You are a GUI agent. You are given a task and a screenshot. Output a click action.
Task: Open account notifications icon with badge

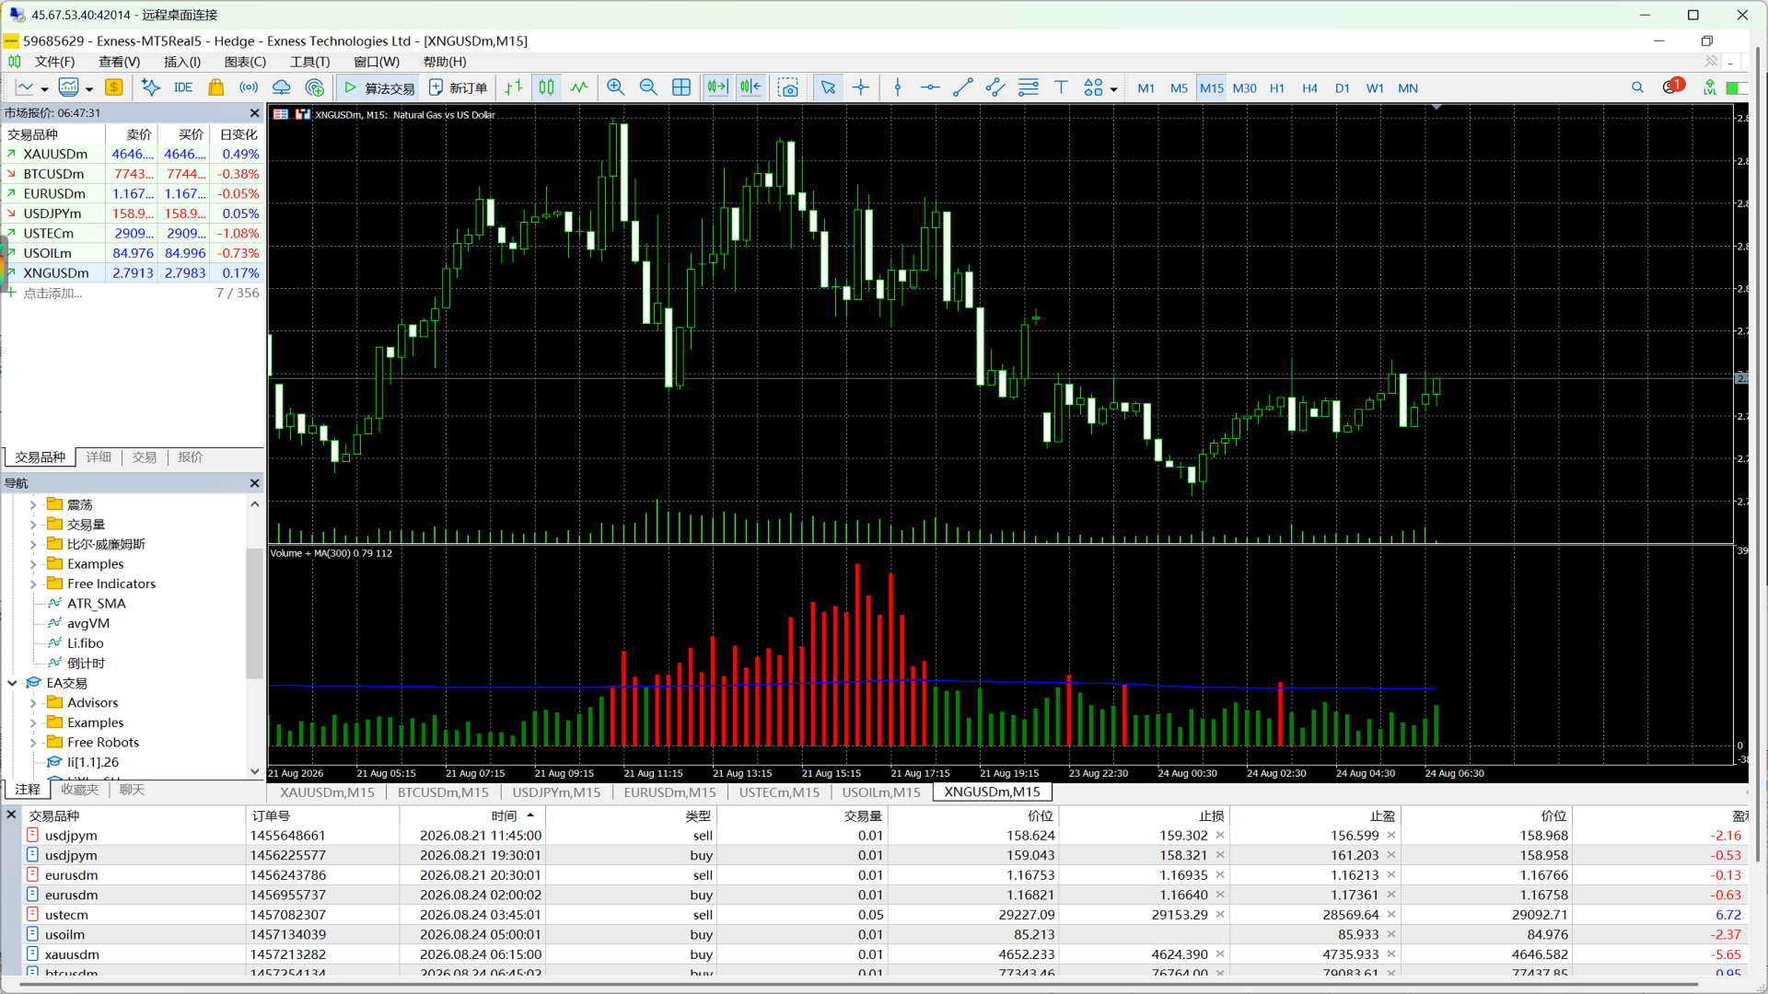(1672, 87)
